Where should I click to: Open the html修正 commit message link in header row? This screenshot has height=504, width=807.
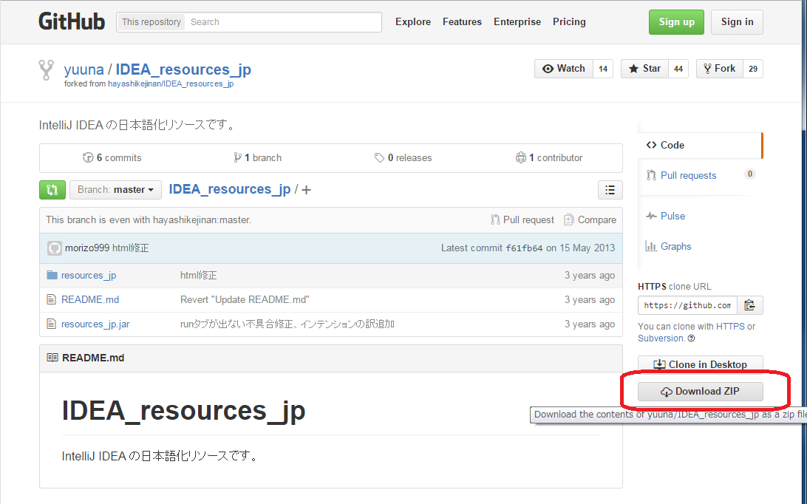click(131, 248)
